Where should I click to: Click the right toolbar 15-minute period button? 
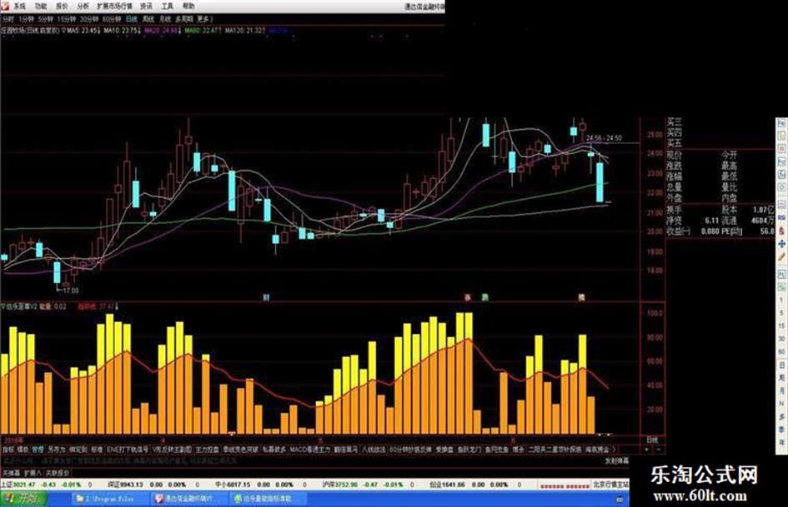(x=781, y=326)
